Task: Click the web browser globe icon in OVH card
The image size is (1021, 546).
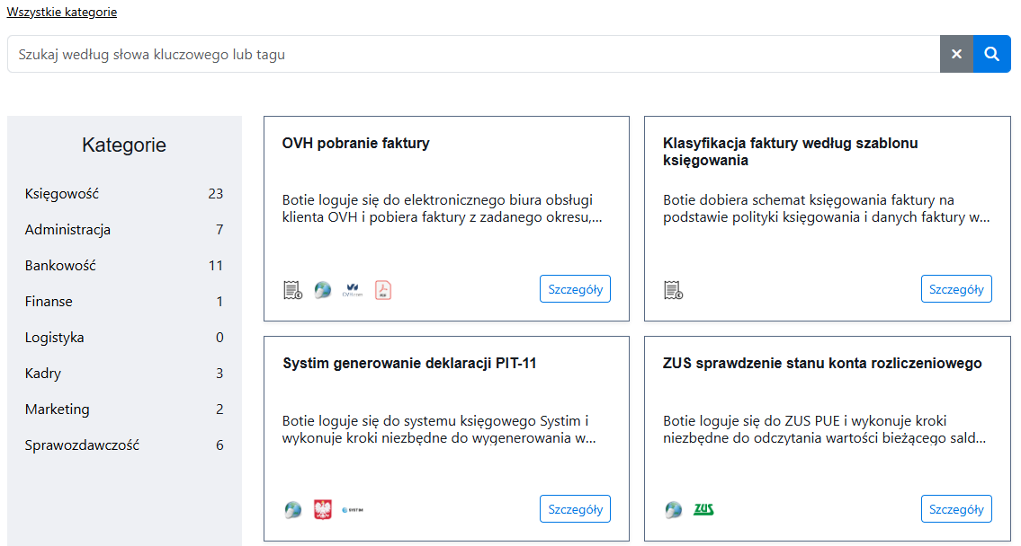Action: coord(322,290)
